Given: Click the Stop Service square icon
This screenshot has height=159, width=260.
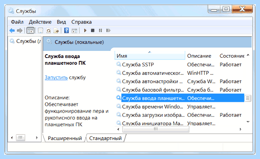Looking at the screenshot, I should click(93, 30).
